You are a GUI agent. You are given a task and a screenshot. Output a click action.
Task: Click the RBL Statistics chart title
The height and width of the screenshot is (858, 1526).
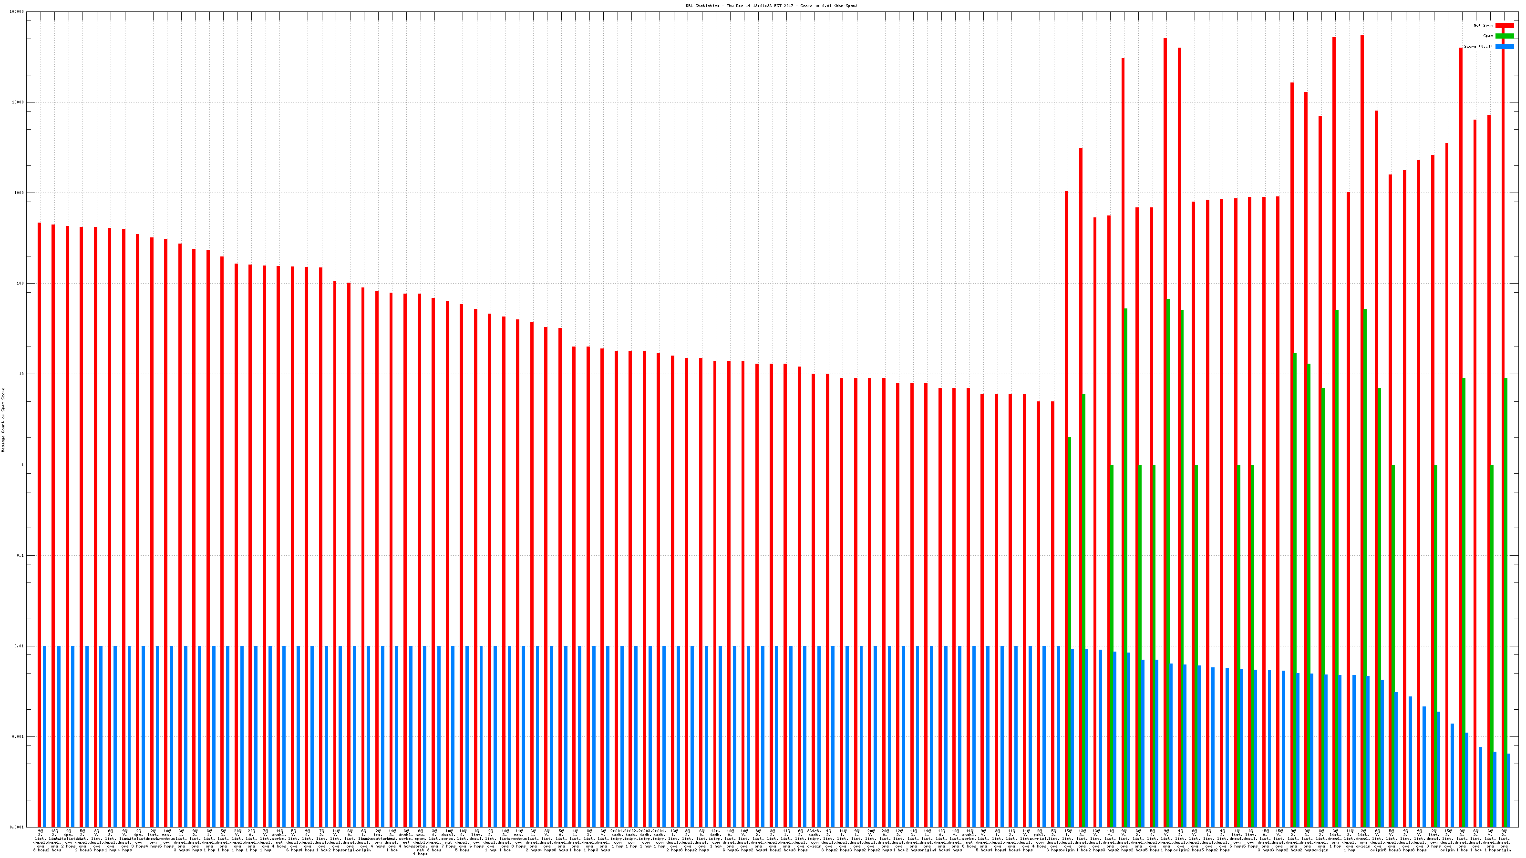coord(771,6)
